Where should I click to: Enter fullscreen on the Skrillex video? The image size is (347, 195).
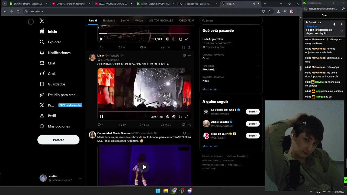click(x=187, y=117)
